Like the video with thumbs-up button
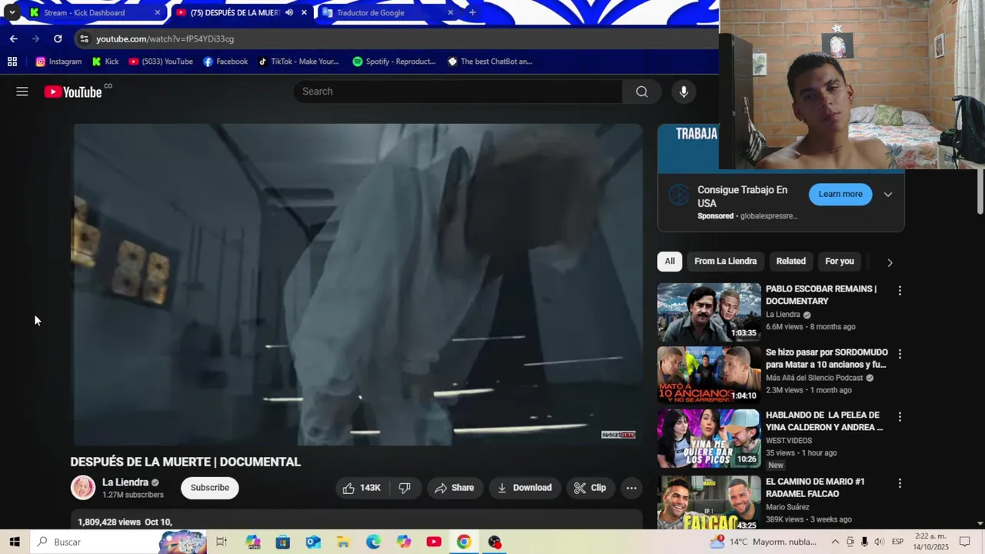This screenshot has height=554, width=985. click(x=362, y=488)
